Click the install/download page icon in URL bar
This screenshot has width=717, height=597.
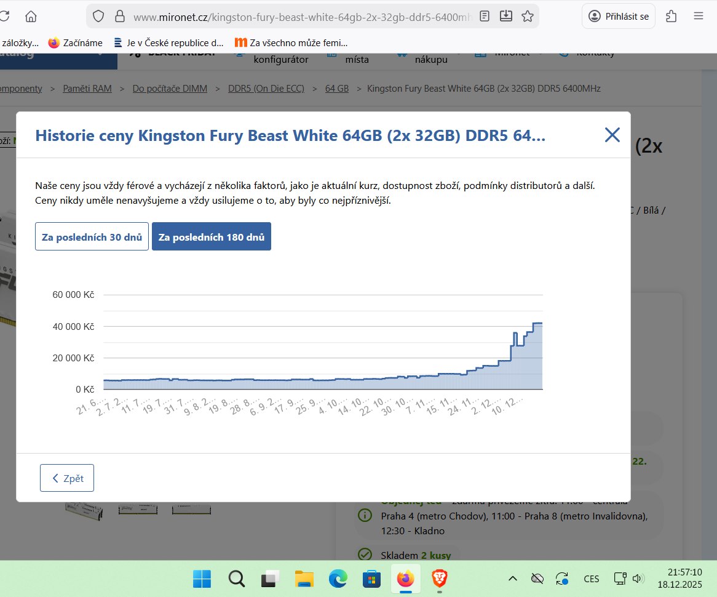tap(505, 17)
